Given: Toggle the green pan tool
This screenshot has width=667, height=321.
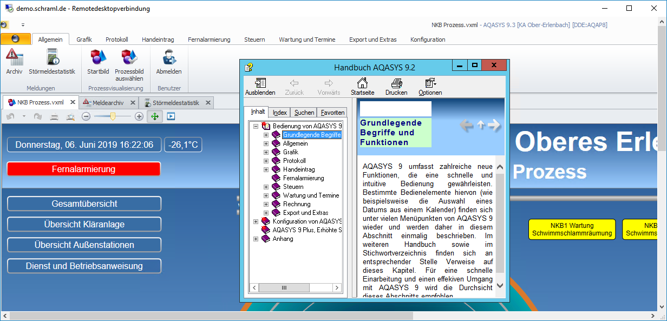Looking at the screenshot, I should (155, 116).
